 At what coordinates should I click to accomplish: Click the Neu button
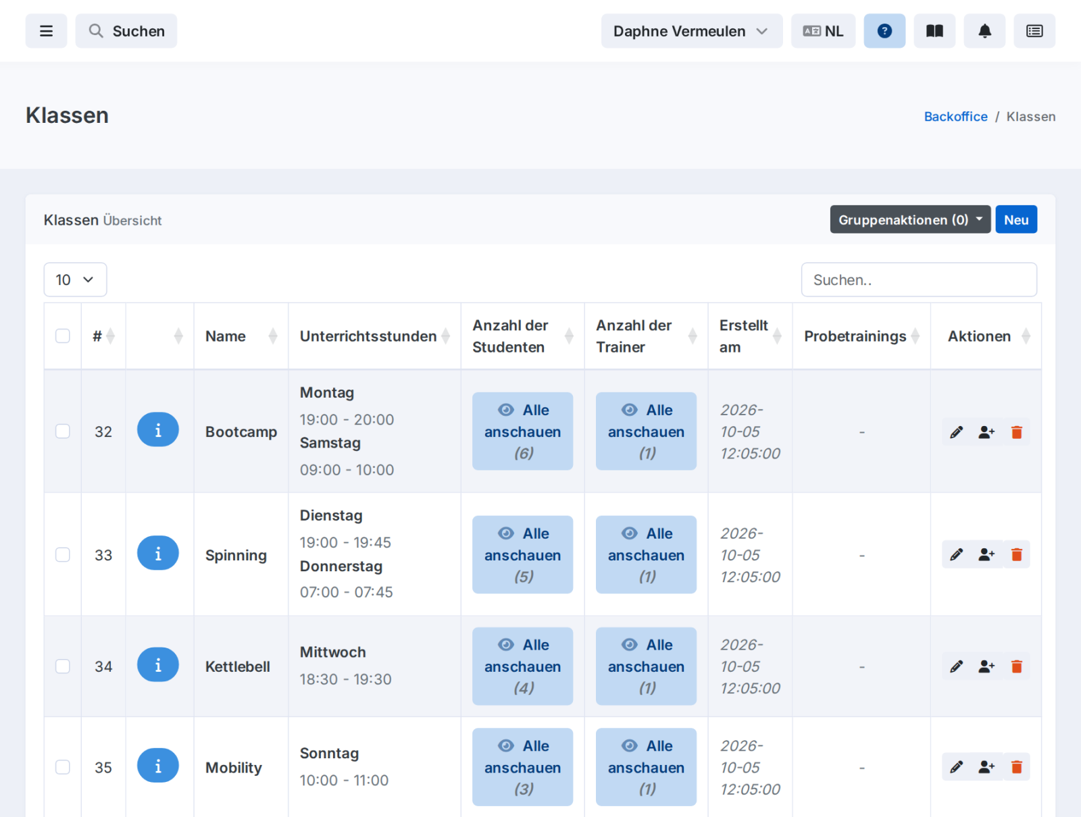point(1016,219)
